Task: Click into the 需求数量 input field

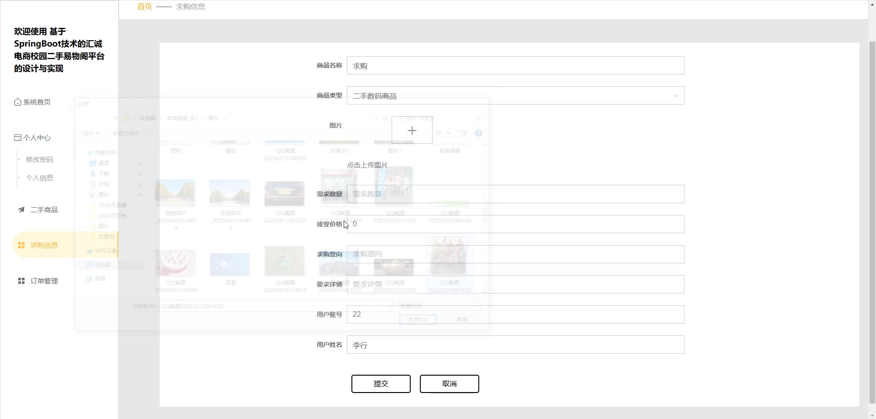Action: pyautogui.click(x=516, y=194)
